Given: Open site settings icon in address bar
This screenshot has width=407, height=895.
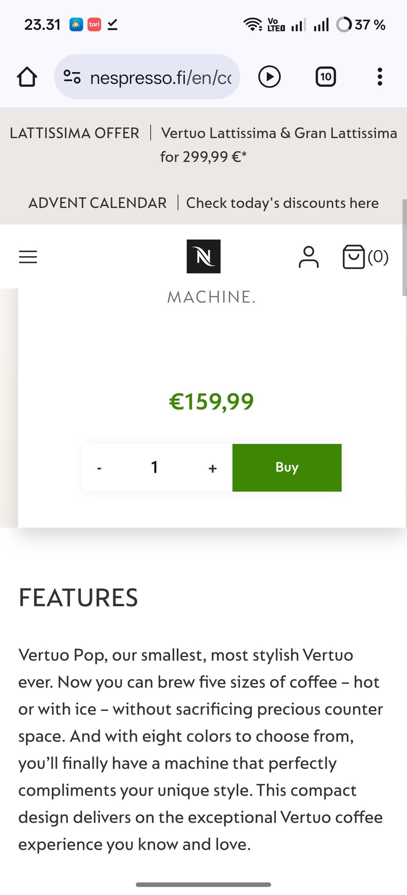Looking at the screenshot, I should pyautogui.click(x=72, y=77).
